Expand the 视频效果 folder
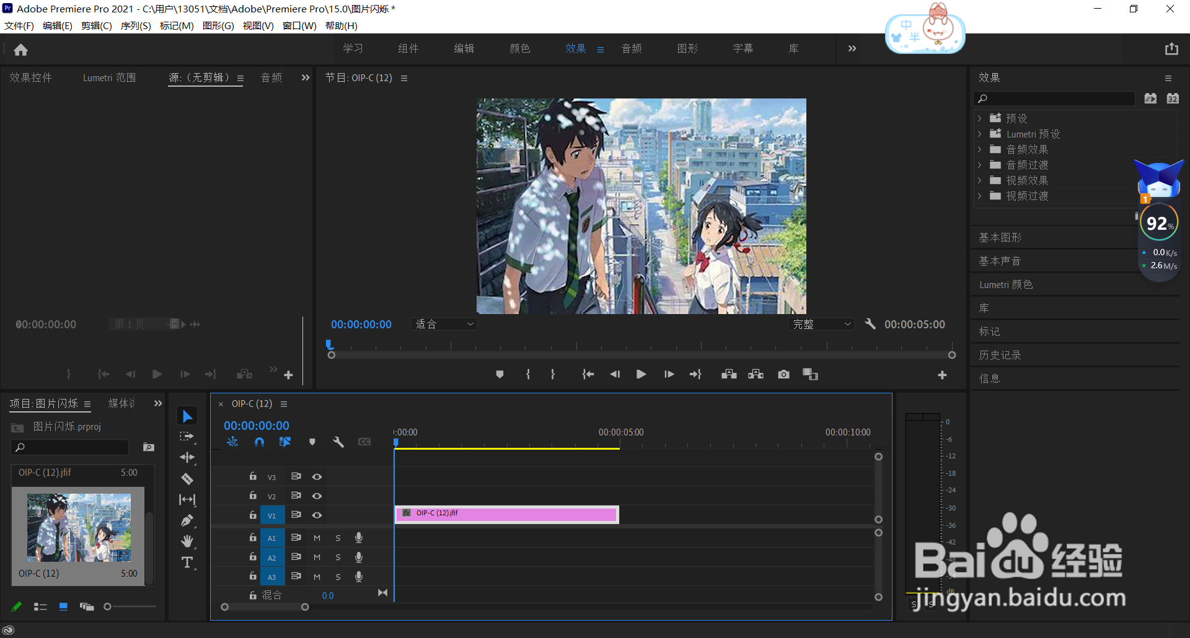 [x=979, y=180]
